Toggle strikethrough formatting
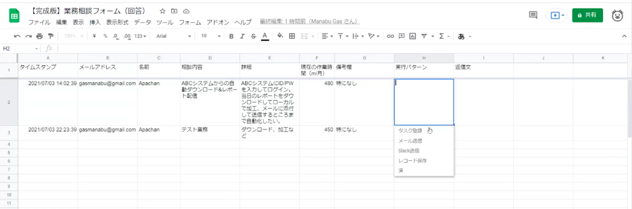 [x=253, y=36]
